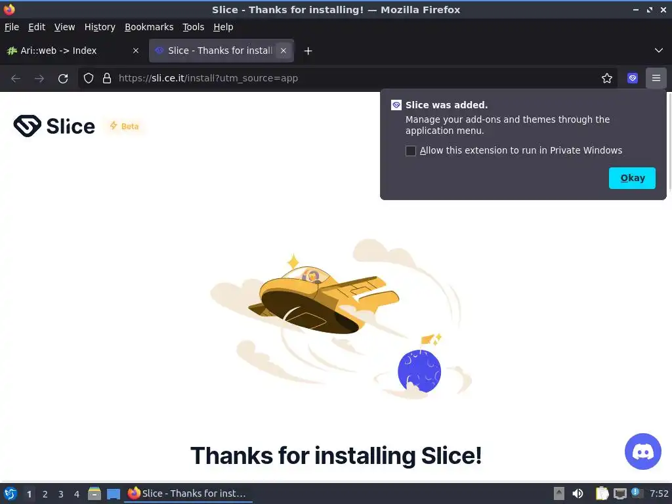Open the Slice extension toolbar icon
672x504 pixels.
pyautogui.click(x=633, y=79)
